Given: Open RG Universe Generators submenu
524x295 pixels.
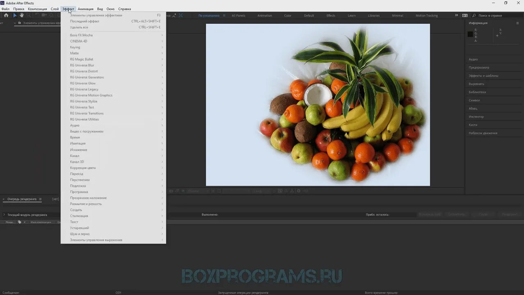Looking at the screenshot, I should [113, 77].
